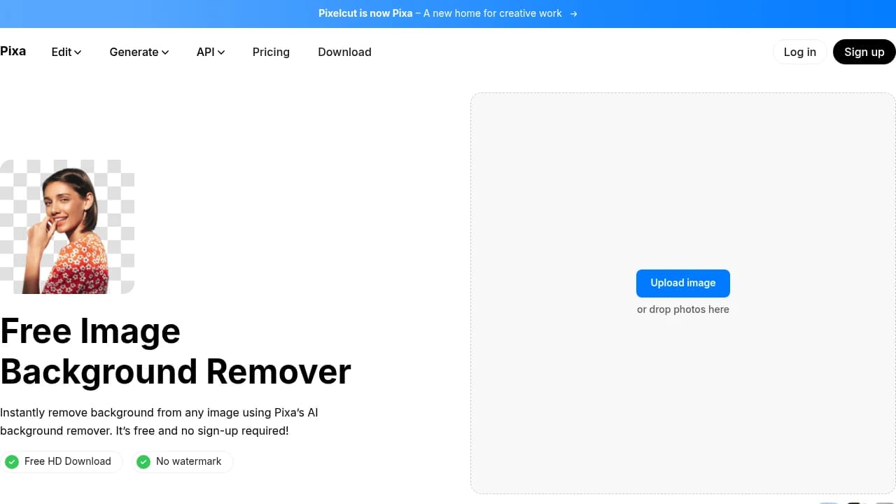Click the Generate chevron arrow
This screenshot has width=896, height=504.
165,52
